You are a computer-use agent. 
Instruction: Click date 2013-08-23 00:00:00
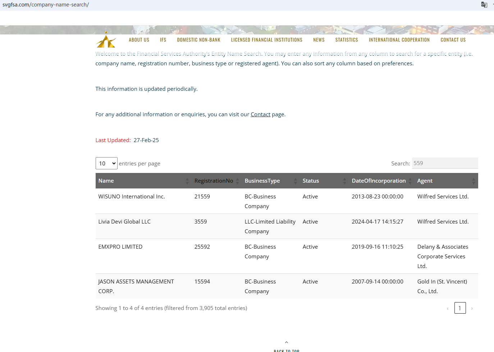tap(378, 197)
